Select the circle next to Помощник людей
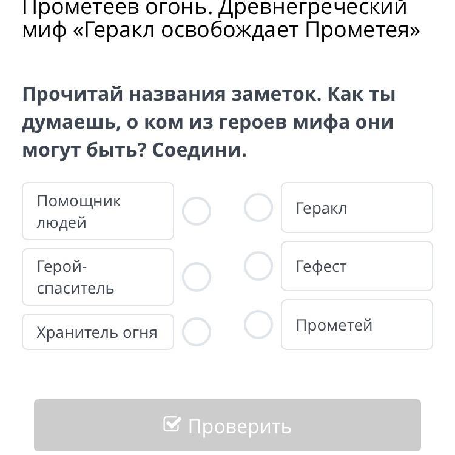This screenshot has height=455, width=455. click(x=197, y=211)
